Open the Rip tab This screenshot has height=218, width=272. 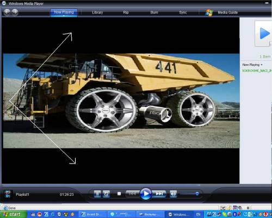pos(126,13)
